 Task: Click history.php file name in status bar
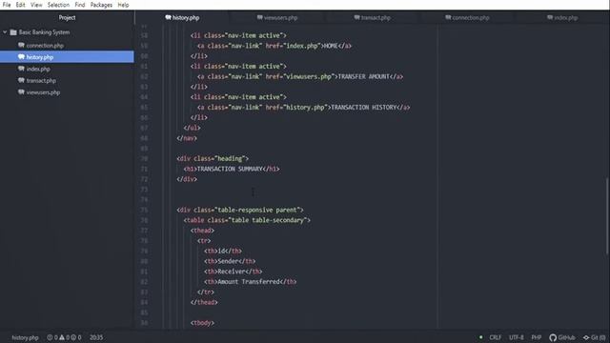click(26, 337)
